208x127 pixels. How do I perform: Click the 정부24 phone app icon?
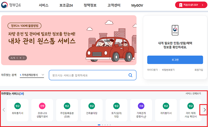(175, 30)
